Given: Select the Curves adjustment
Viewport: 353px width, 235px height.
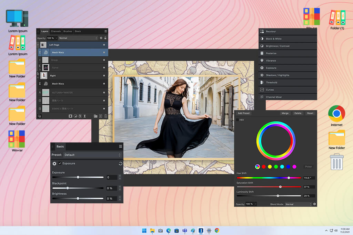Looking at the screenshot, I should (288, 90).
